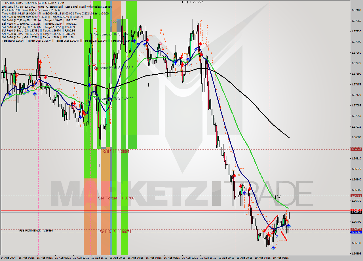Viewport: 363px width, 261px height.
Task: Click the blue 1.36666 price tag on axis
Action: [x=356, y=232]
